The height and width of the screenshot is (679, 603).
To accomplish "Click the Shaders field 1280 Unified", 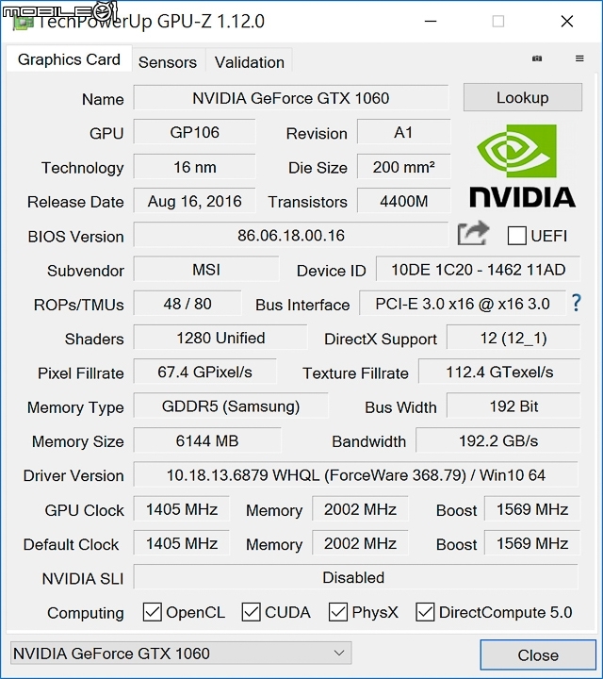I will pyautogui.click(x=220, y=338).
